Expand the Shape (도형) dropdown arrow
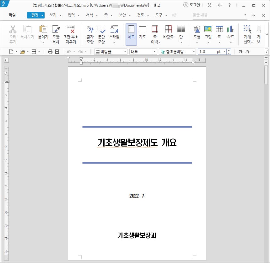Image resolution: width=270 pixels, height=263 pixels. [x=197, y=42]
